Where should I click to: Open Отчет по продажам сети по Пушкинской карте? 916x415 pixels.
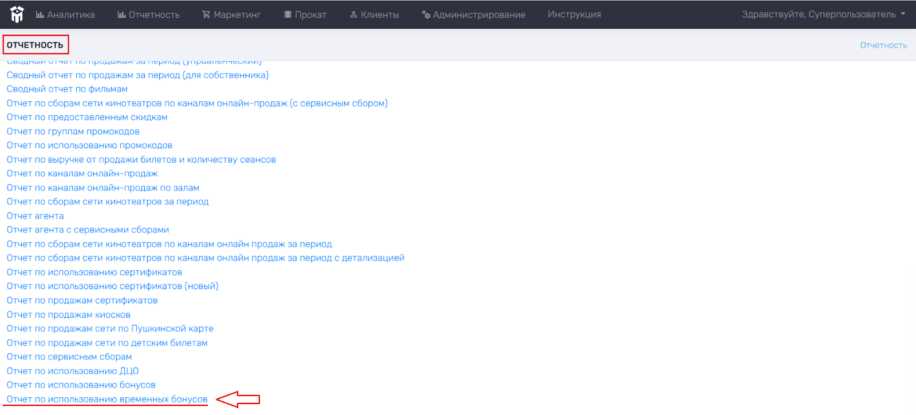[x=110, y=329]
